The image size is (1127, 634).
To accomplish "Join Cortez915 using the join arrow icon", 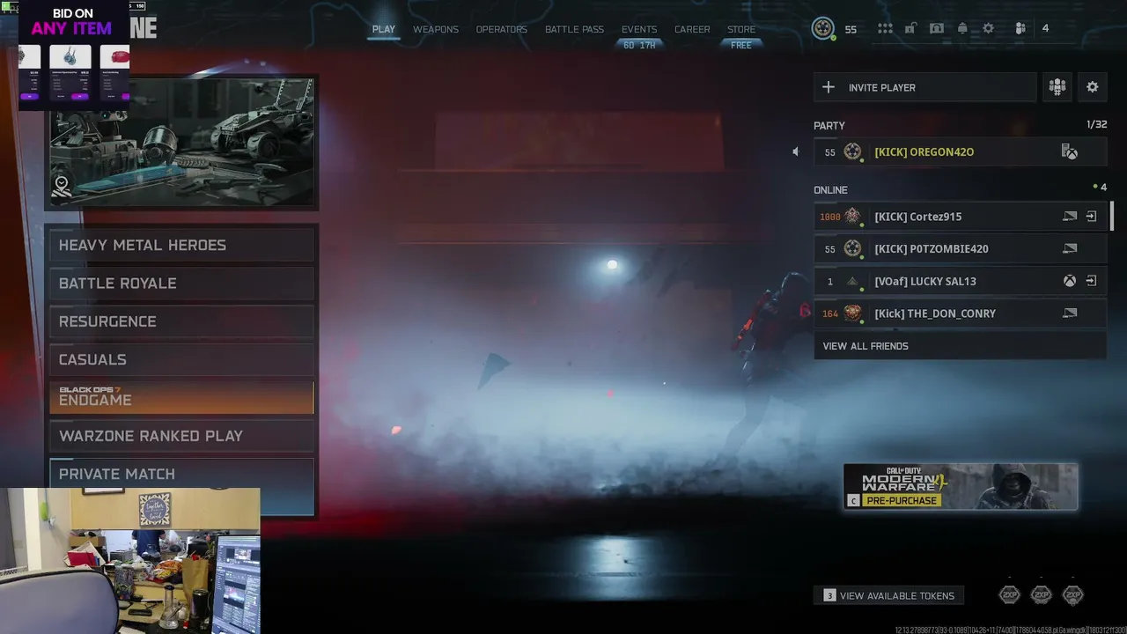I will coord(1091,217).
